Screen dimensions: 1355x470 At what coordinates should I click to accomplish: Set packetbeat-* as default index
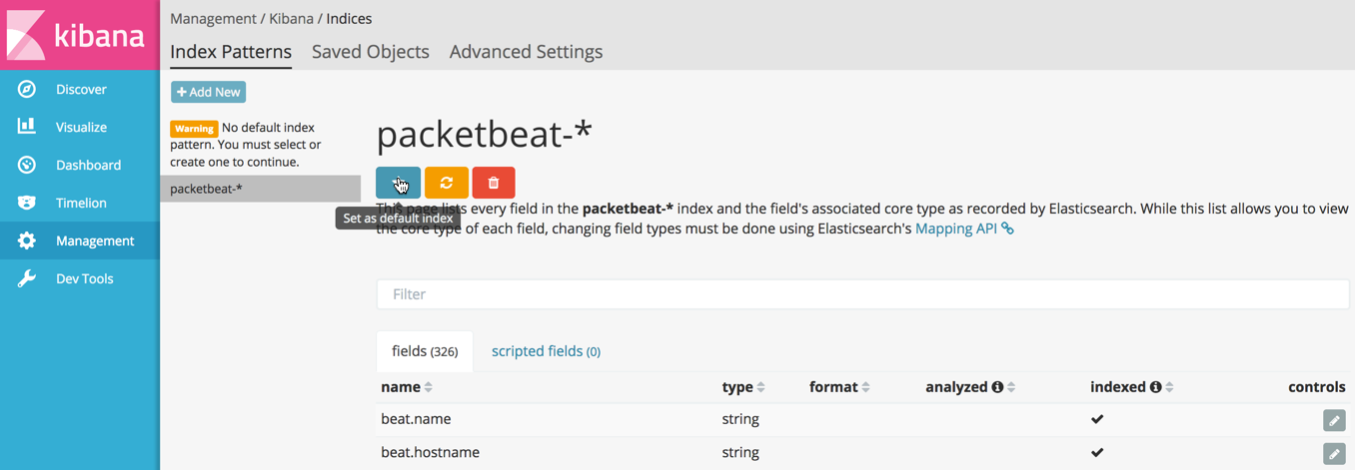tap(398, 183)
